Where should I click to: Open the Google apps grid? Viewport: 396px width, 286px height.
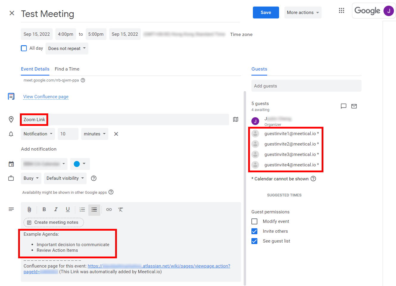(342, 11)
